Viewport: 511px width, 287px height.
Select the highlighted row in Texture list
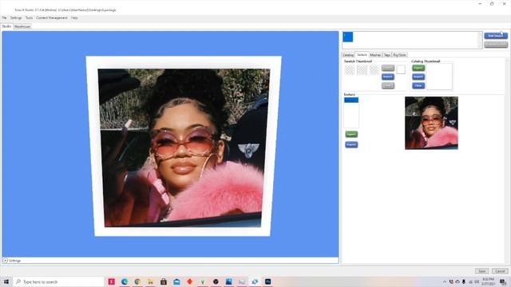pos(351,100)
